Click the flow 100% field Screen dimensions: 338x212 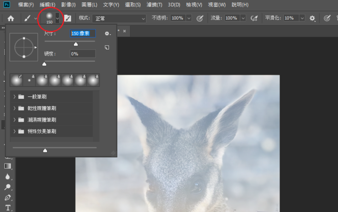(x=232, y=18)
